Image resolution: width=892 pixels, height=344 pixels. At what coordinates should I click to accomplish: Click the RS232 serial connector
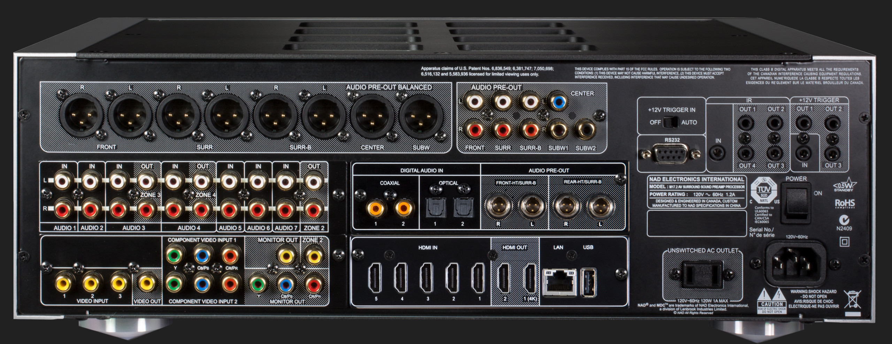pyautogui.click(x=672, y=154)
